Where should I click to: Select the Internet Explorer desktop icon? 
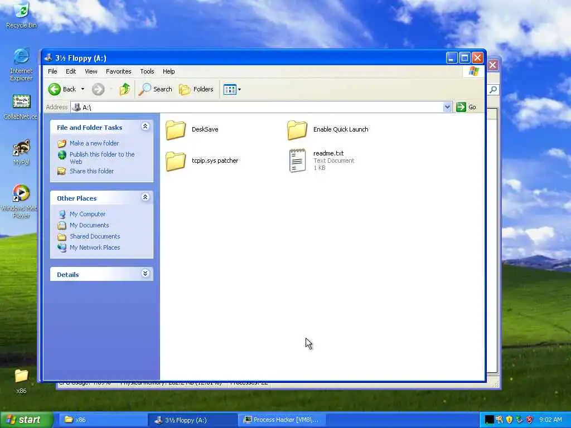[21, 64]
